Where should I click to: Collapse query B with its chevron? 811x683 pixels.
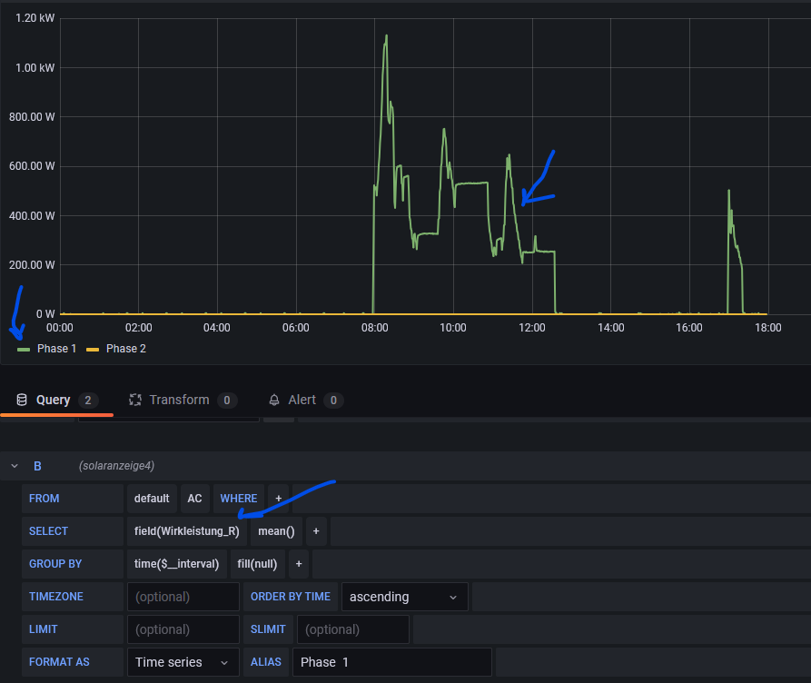click(x=15, y=466)
